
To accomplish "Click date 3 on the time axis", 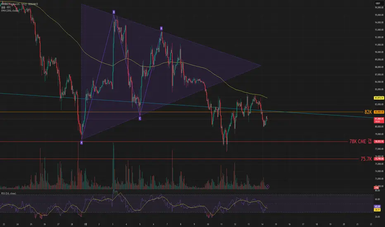I will (113, 224).
